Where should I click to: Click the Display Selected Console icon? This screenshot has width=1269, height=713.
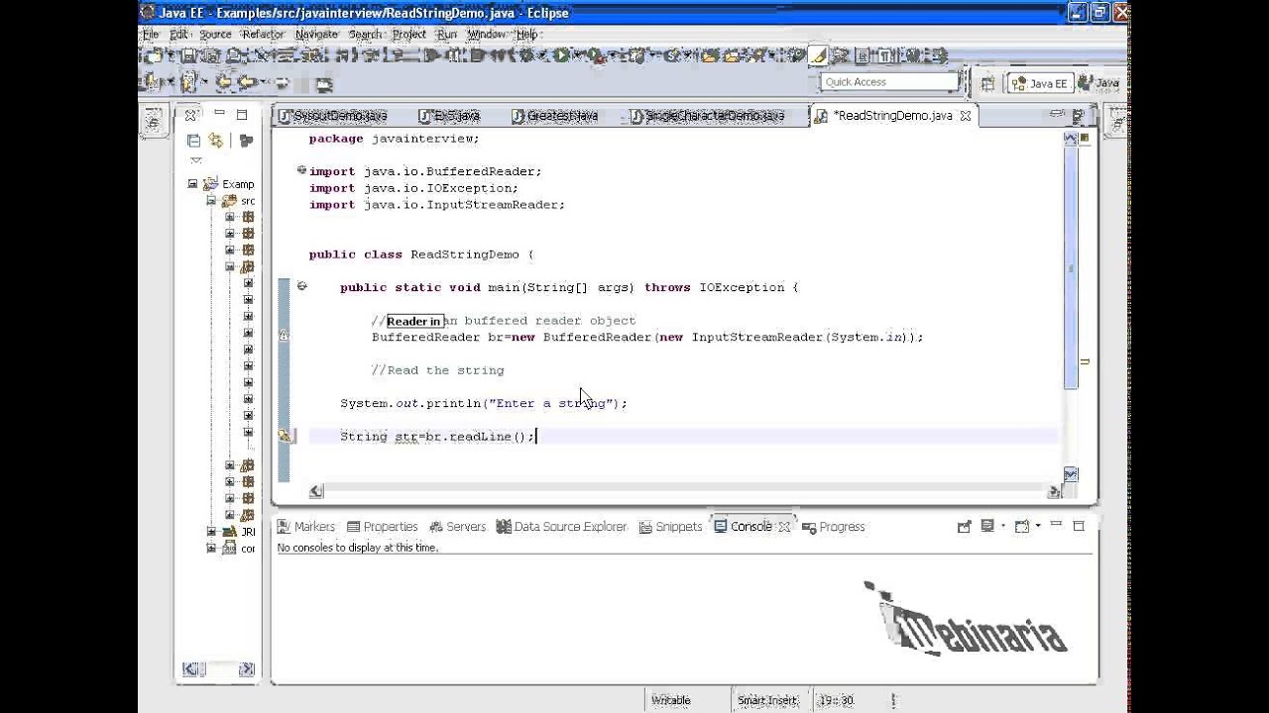(988, 527)
